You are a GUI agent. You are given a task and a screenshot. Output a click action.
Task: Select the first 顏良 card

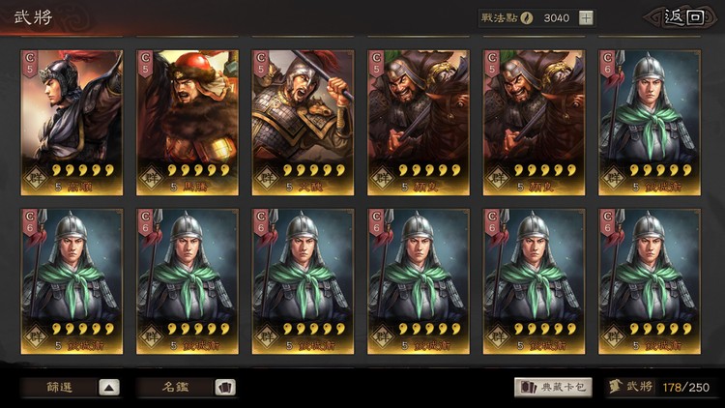419,123
